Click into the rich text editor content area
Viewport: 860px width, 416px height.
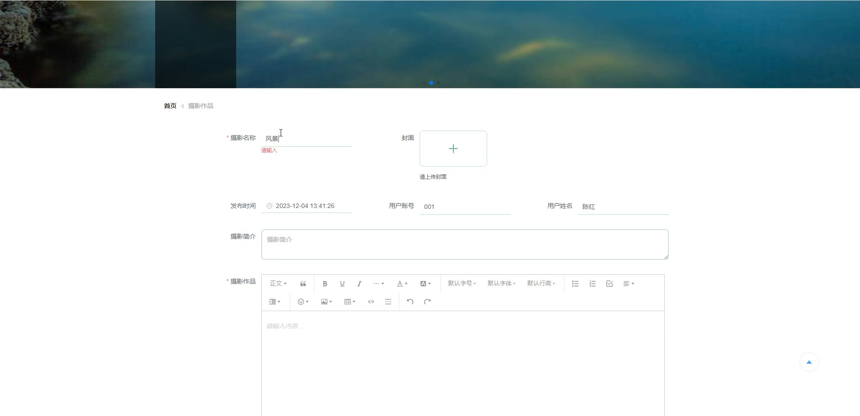coord(463,363)
